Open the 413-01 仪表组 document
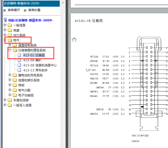The height and width of the screenshot is (148, 168). click(34, 55)
